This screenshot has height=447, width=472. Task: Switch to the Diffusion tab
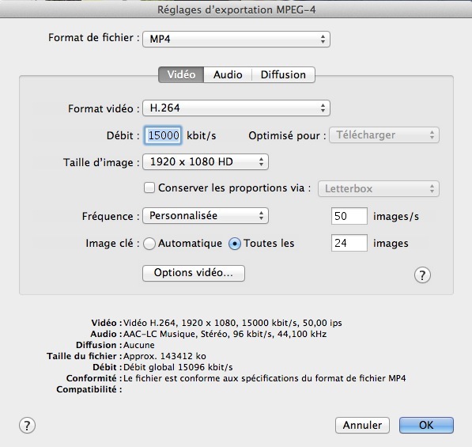click(283, 74)
